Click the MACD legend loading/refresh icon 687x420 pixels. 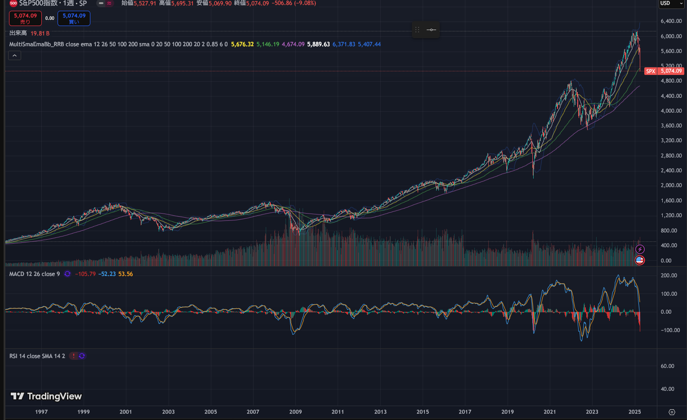tap(67, 274)
